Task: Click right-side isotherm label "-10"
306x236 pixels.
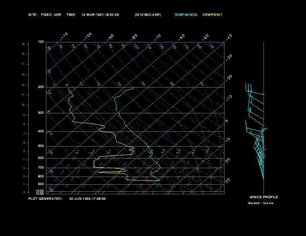Action: tap(229, 98)
